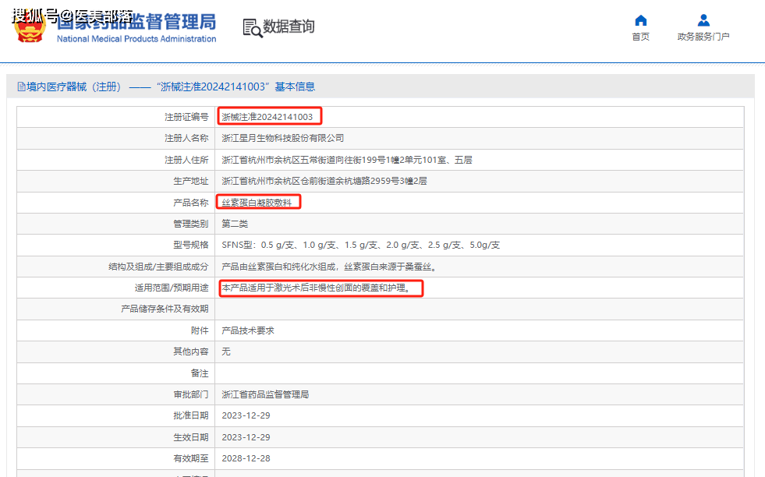Screen dimensions: 765x477
Task: Select 浙江星月生物科技股份有限公司 cell
Action: point(283,139)
